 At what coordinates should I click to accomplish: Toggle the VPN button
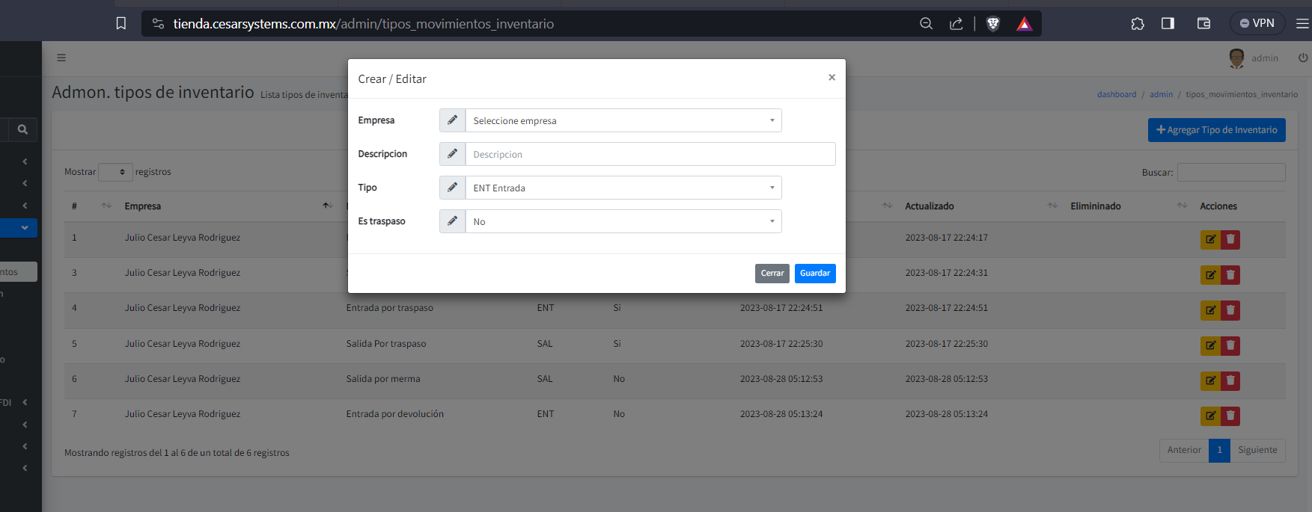coord(1257,23)
